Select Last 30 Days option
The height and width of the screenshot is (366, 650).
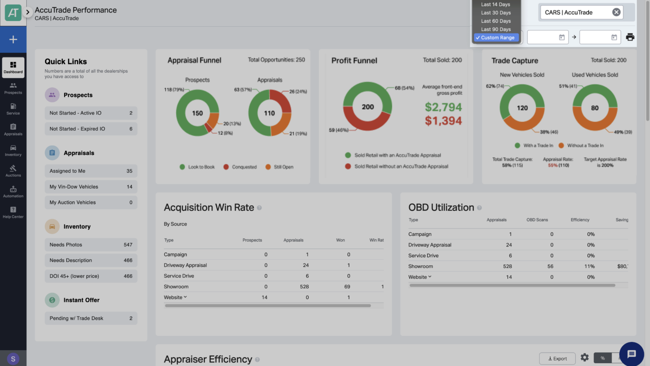[x=496, y=13]
